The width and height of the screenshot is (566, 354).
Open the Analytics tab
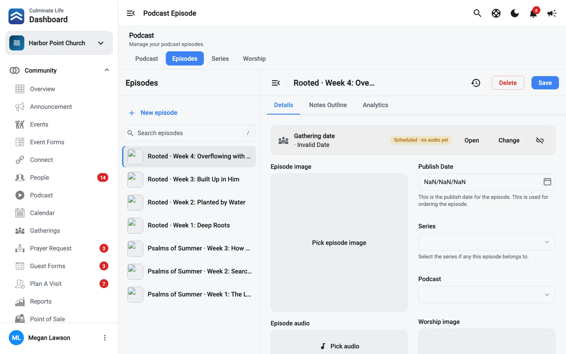coord(375,105)
